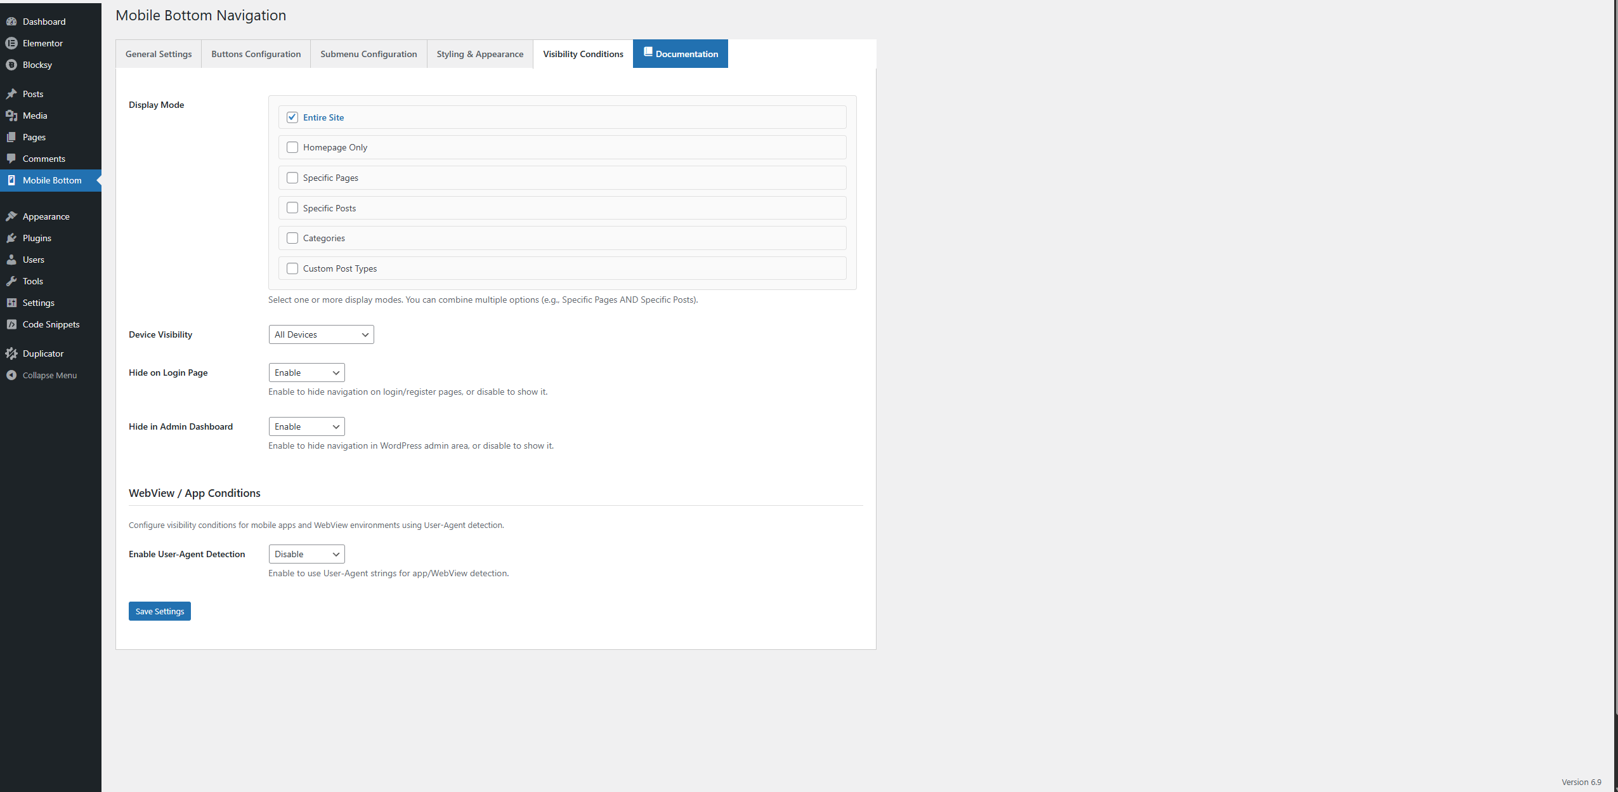Open the Device Visibility dropdown
Screen dimensions: 1618x792
pos(321,334)
